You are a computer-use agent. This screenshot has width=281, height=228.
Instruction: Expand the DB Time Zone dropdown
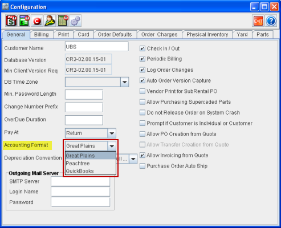pos(125,82)
